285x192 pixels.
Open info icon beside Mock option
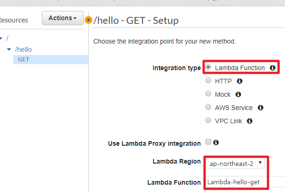coord(238,94)
